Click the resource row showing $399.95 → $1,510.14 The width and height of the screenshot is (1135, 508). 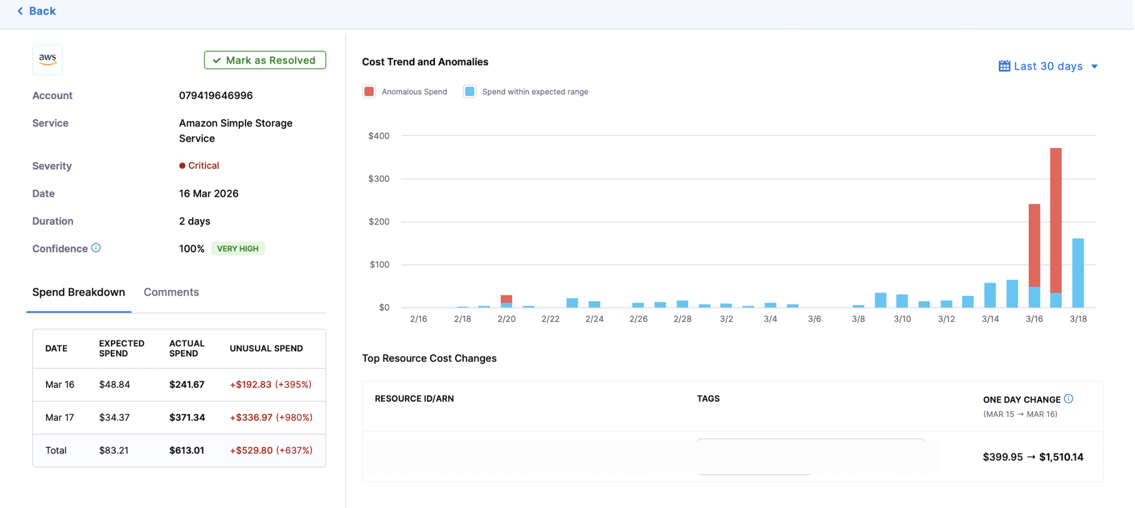pos(732,457)
